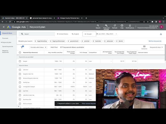Screen dimensions: 166x124
Task: Check the solicitor keyword row
Action: point(20,70)
